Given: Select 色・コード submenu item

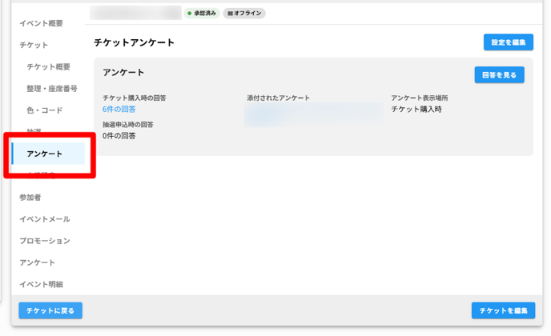Looking at the screenshot, I should [x=44, y=110].
